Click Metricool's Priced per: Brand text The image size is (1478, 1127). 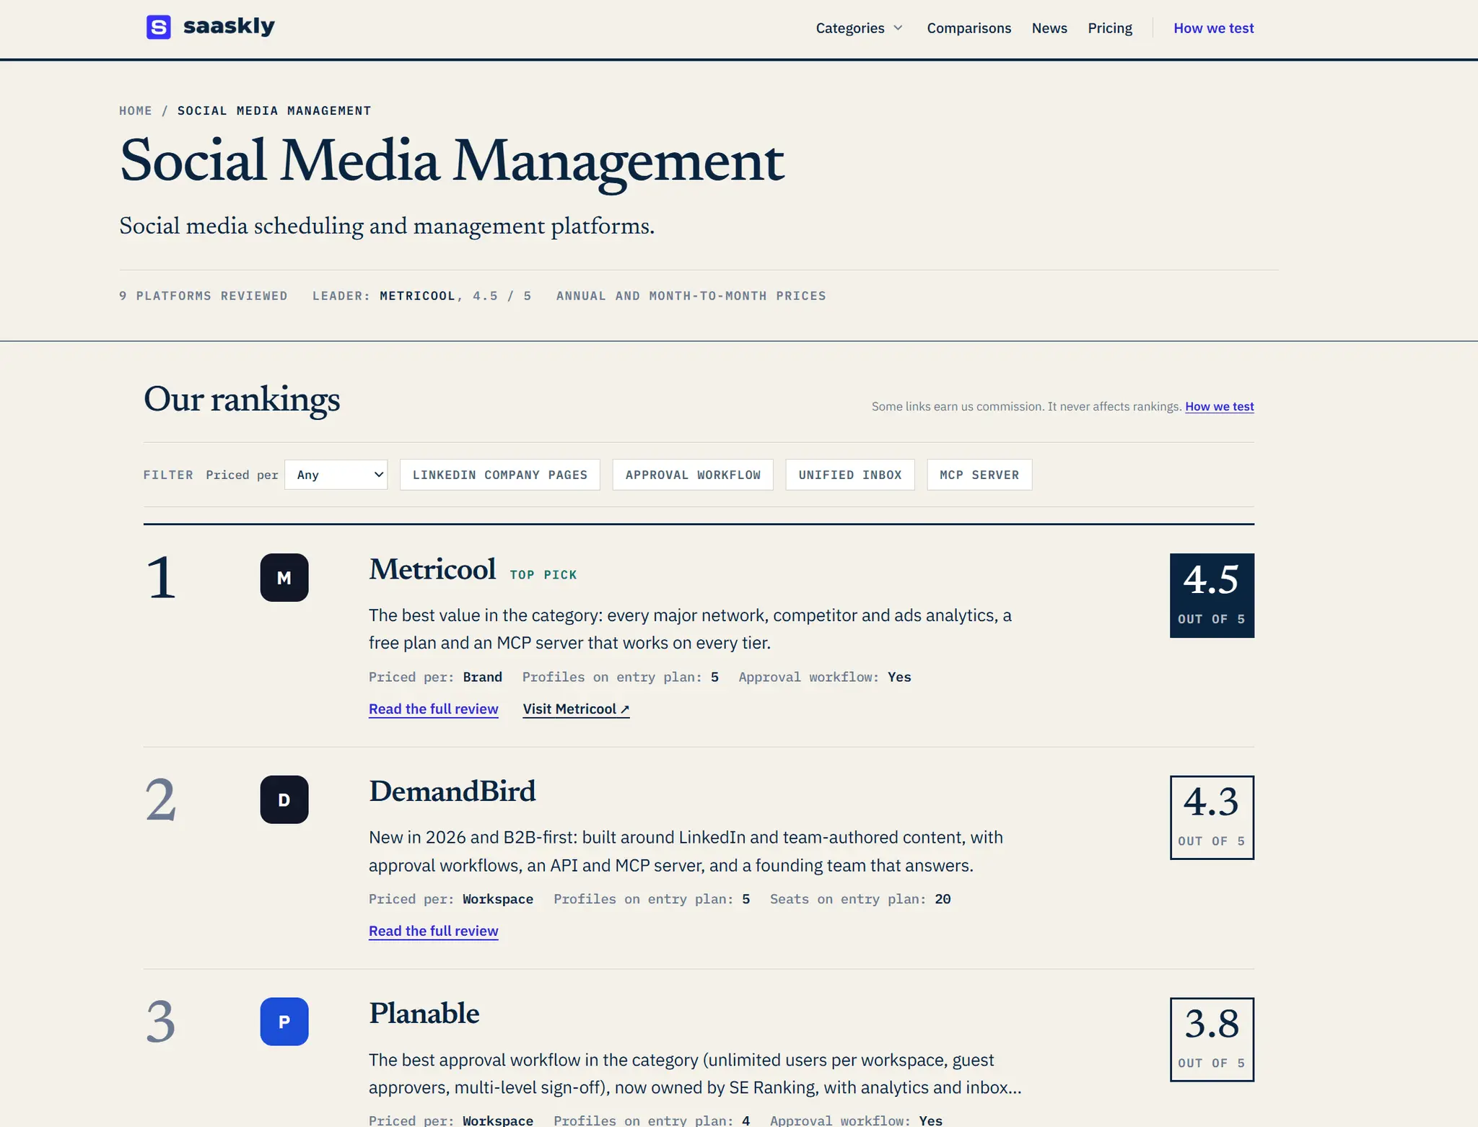435,677
